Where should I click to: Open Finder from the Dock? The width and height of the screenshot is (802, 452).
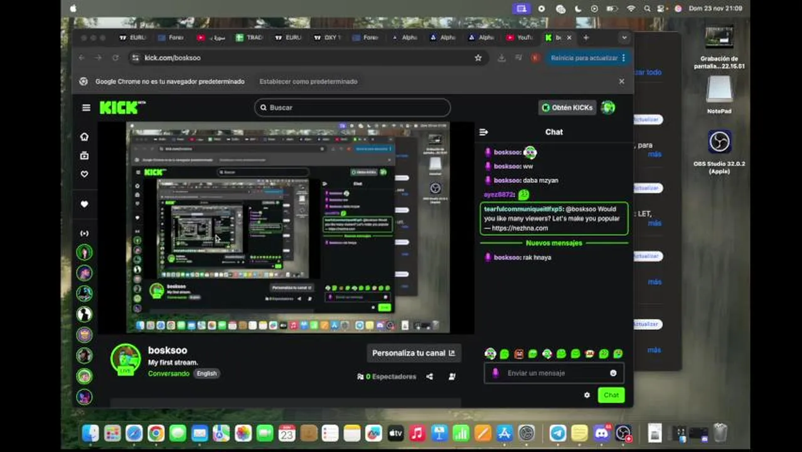(x=90, y=433)
